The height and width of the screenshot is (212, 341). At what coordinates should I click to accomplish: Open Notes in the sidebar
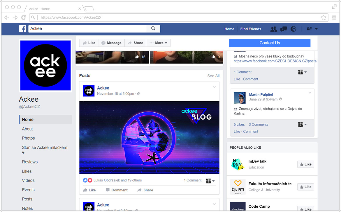pos(27,208)
